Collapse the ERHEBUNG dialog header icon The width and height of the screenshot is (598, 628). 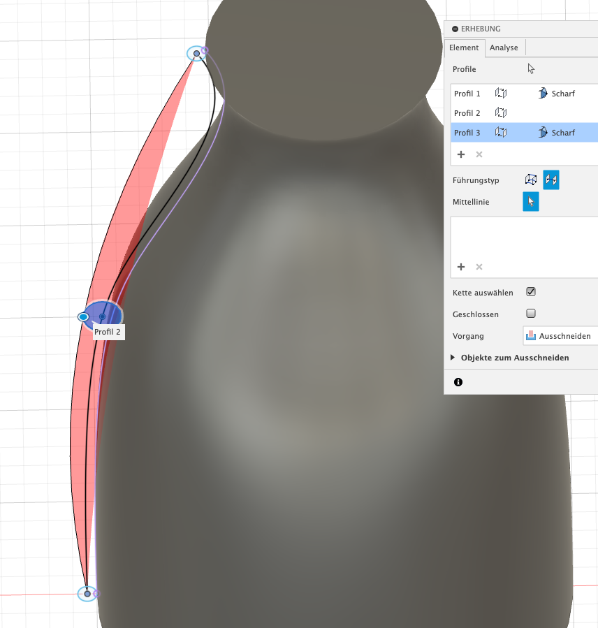455,29
